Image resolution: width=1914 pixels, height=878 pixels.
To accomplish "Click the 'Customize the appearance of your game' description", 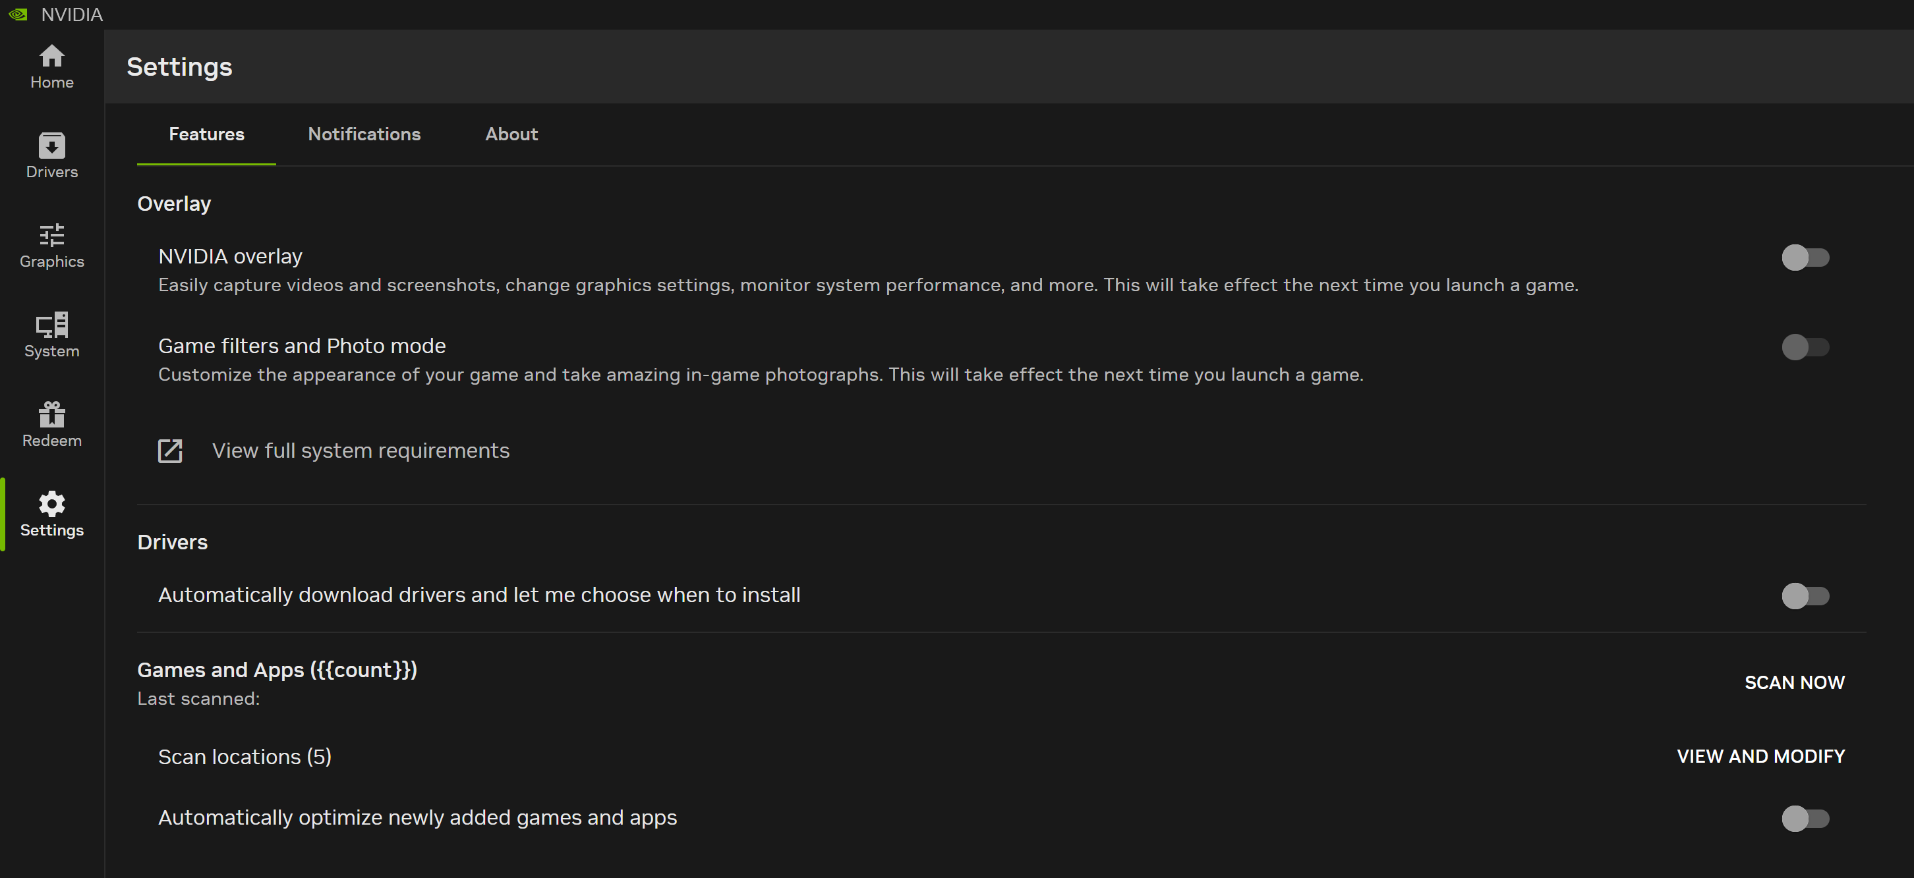I will 761,374.
